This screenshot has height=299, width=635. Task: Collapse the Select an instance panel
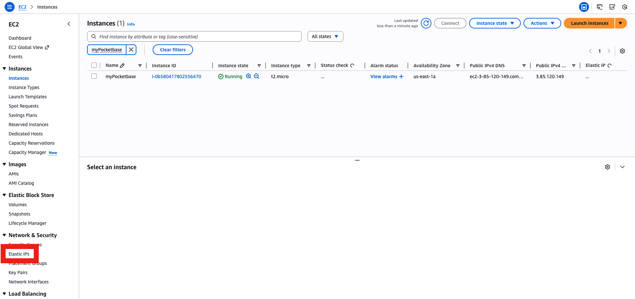[x=622, y=167]
